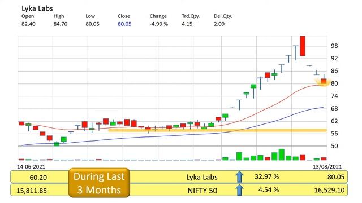
Task: Click the blue up arrow beside 4.54 %
Action: [x=240, y=190]
